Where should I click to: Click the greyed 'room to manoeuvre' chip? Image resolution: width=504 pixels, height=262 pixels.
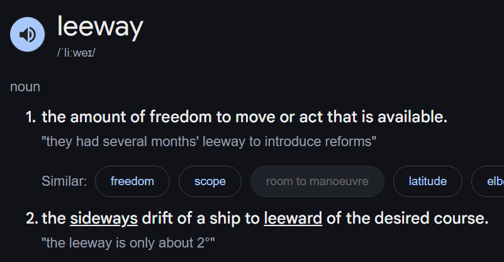pyautogui.click(x=317, y=181)
